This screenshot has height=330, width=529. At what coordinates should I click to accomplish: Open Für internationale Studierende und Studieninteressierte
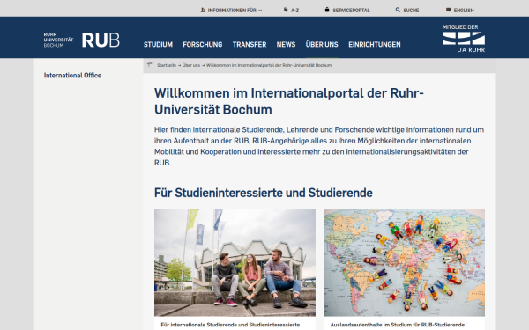[x=230, y=325]
